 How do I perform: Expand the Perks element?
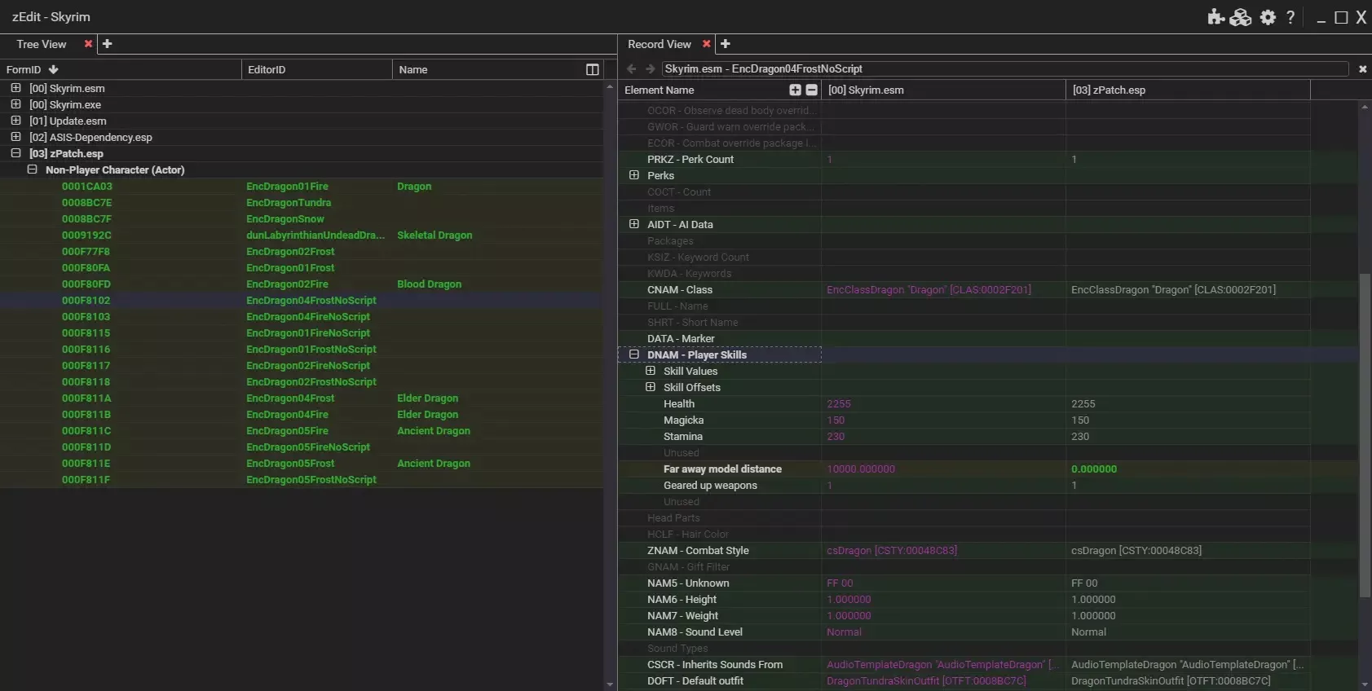click(634, 175)
